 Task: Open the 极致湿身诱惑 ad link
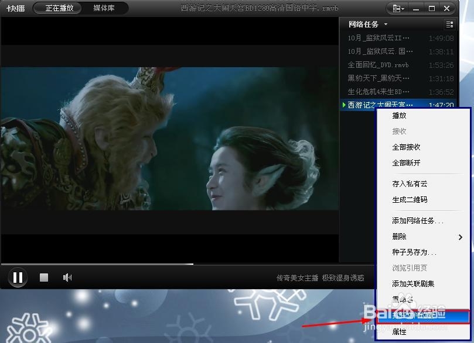343,278
